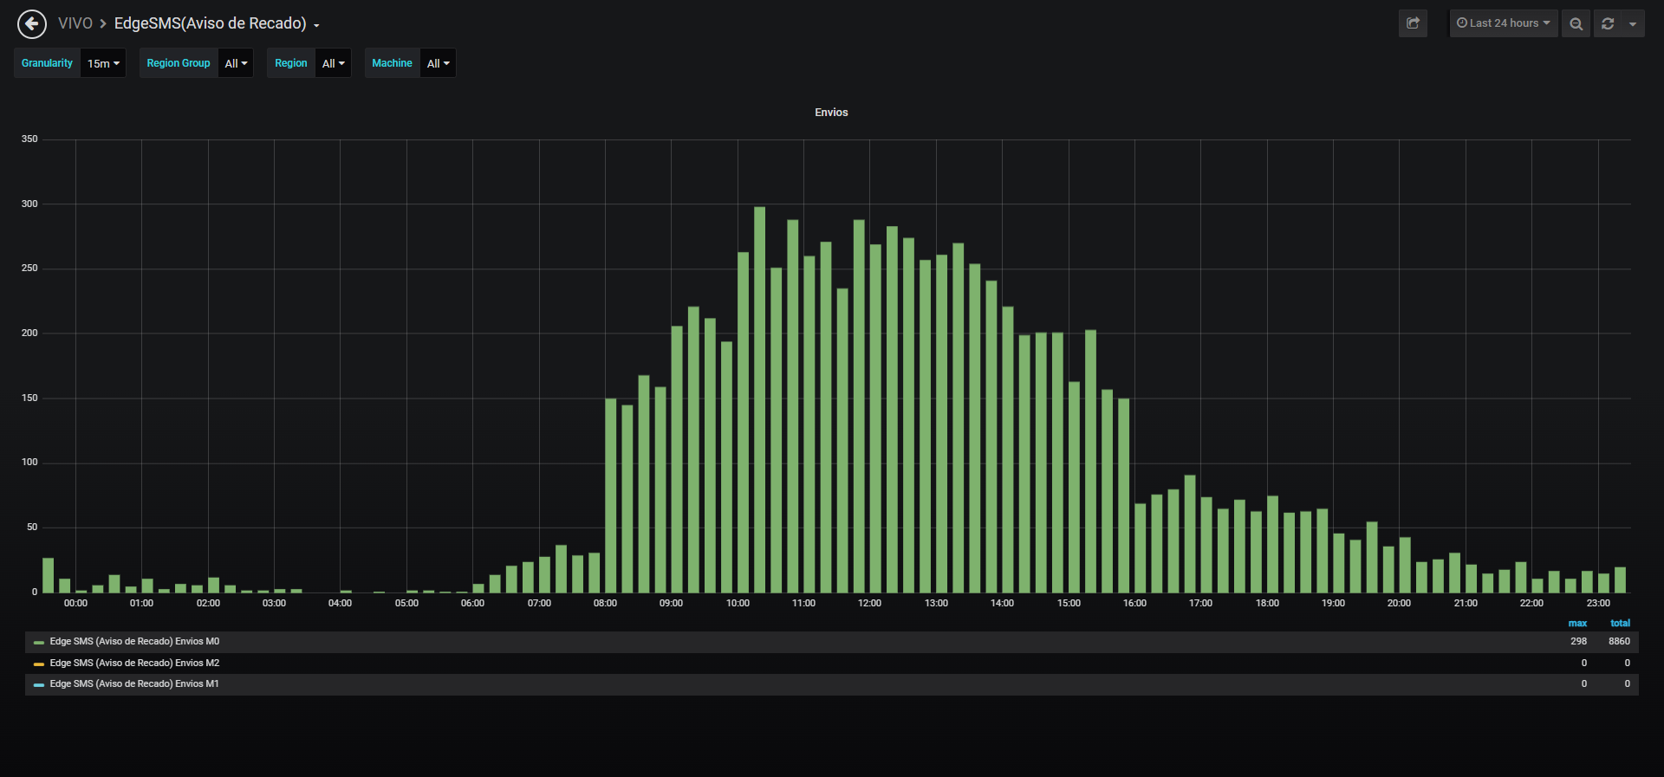Go back using the arrow circle icon

[32, 24]
